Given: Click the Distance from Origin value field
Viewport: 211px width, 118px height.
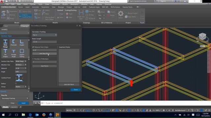Looking at the screenshot, I should click(45, 50).
